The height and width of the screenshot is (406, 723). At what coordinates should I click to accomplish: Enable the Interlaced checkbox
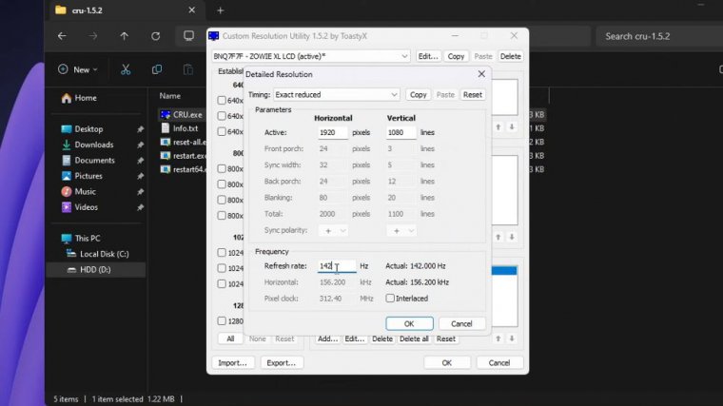click(x=391, y=298)
